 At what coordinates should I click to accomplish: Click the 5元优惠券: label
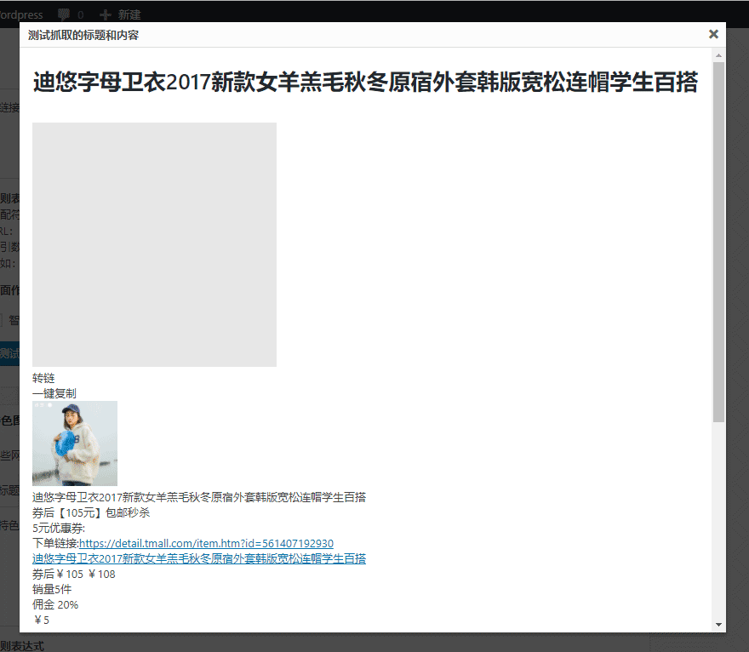click(59, 528)
